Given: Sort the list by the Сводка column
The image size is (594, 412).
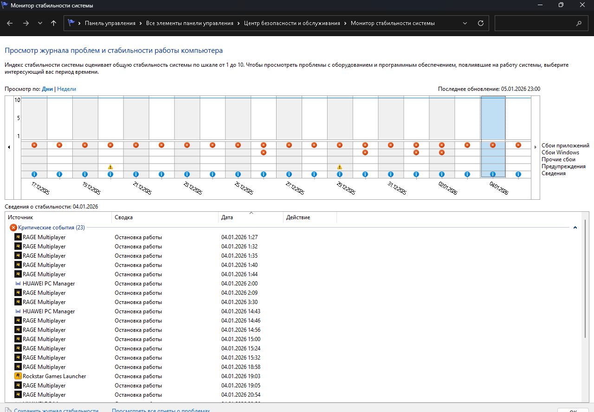Looking at the screenshot, I should [165, 217].
